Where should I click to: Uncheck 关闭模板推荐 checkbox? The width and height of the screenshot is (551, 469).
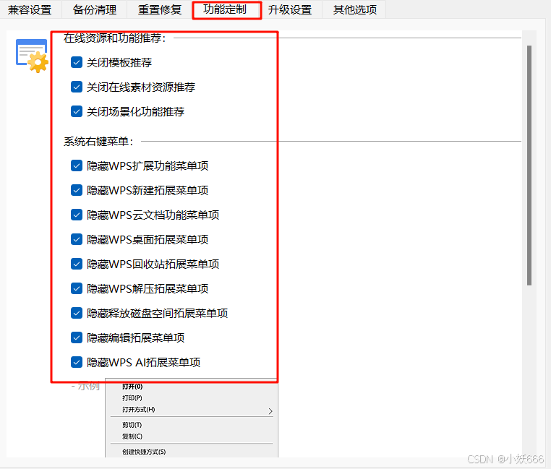point(77,63)
